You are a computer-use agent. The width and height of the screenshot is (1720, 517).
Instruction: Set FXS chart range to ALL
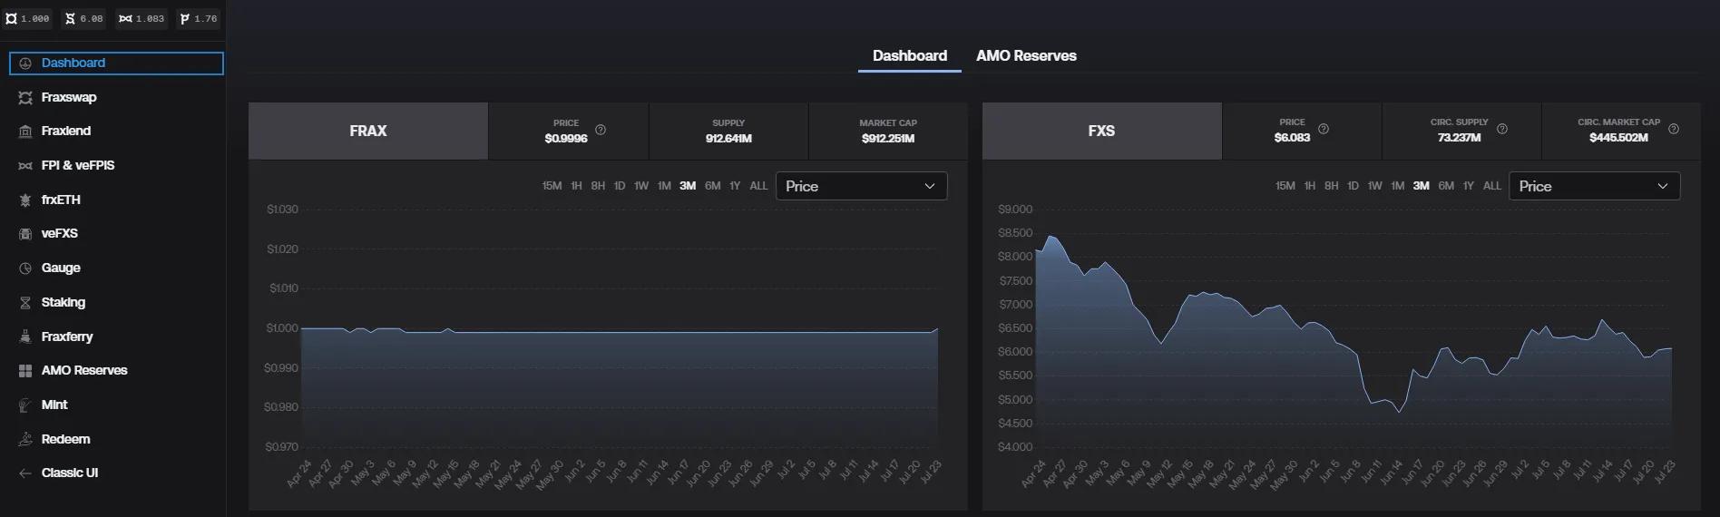coord(1492,186)
